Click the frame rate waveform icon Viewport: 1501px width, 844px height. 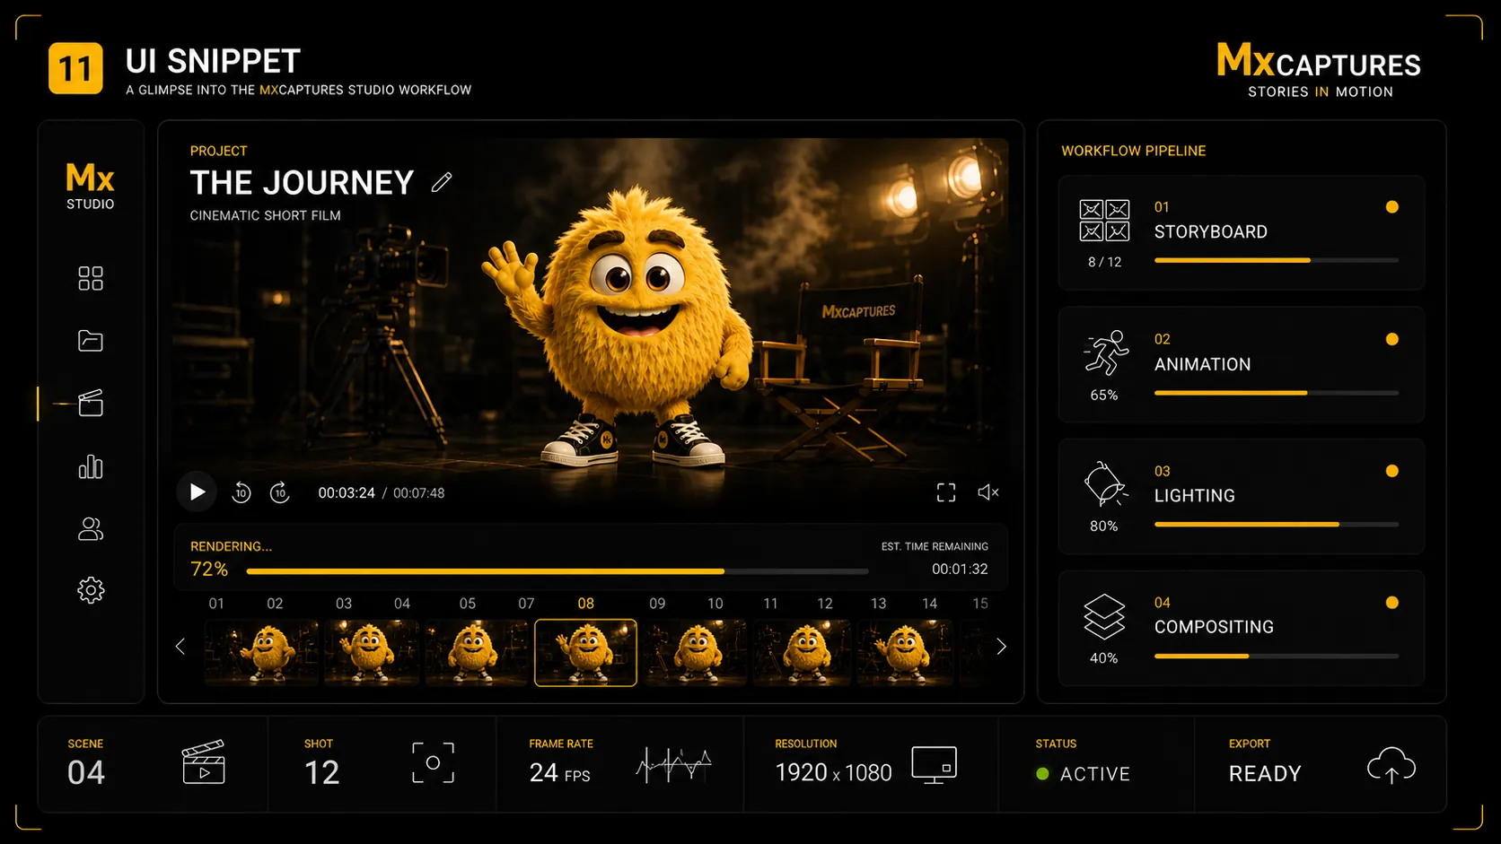[x=674, y=764]
